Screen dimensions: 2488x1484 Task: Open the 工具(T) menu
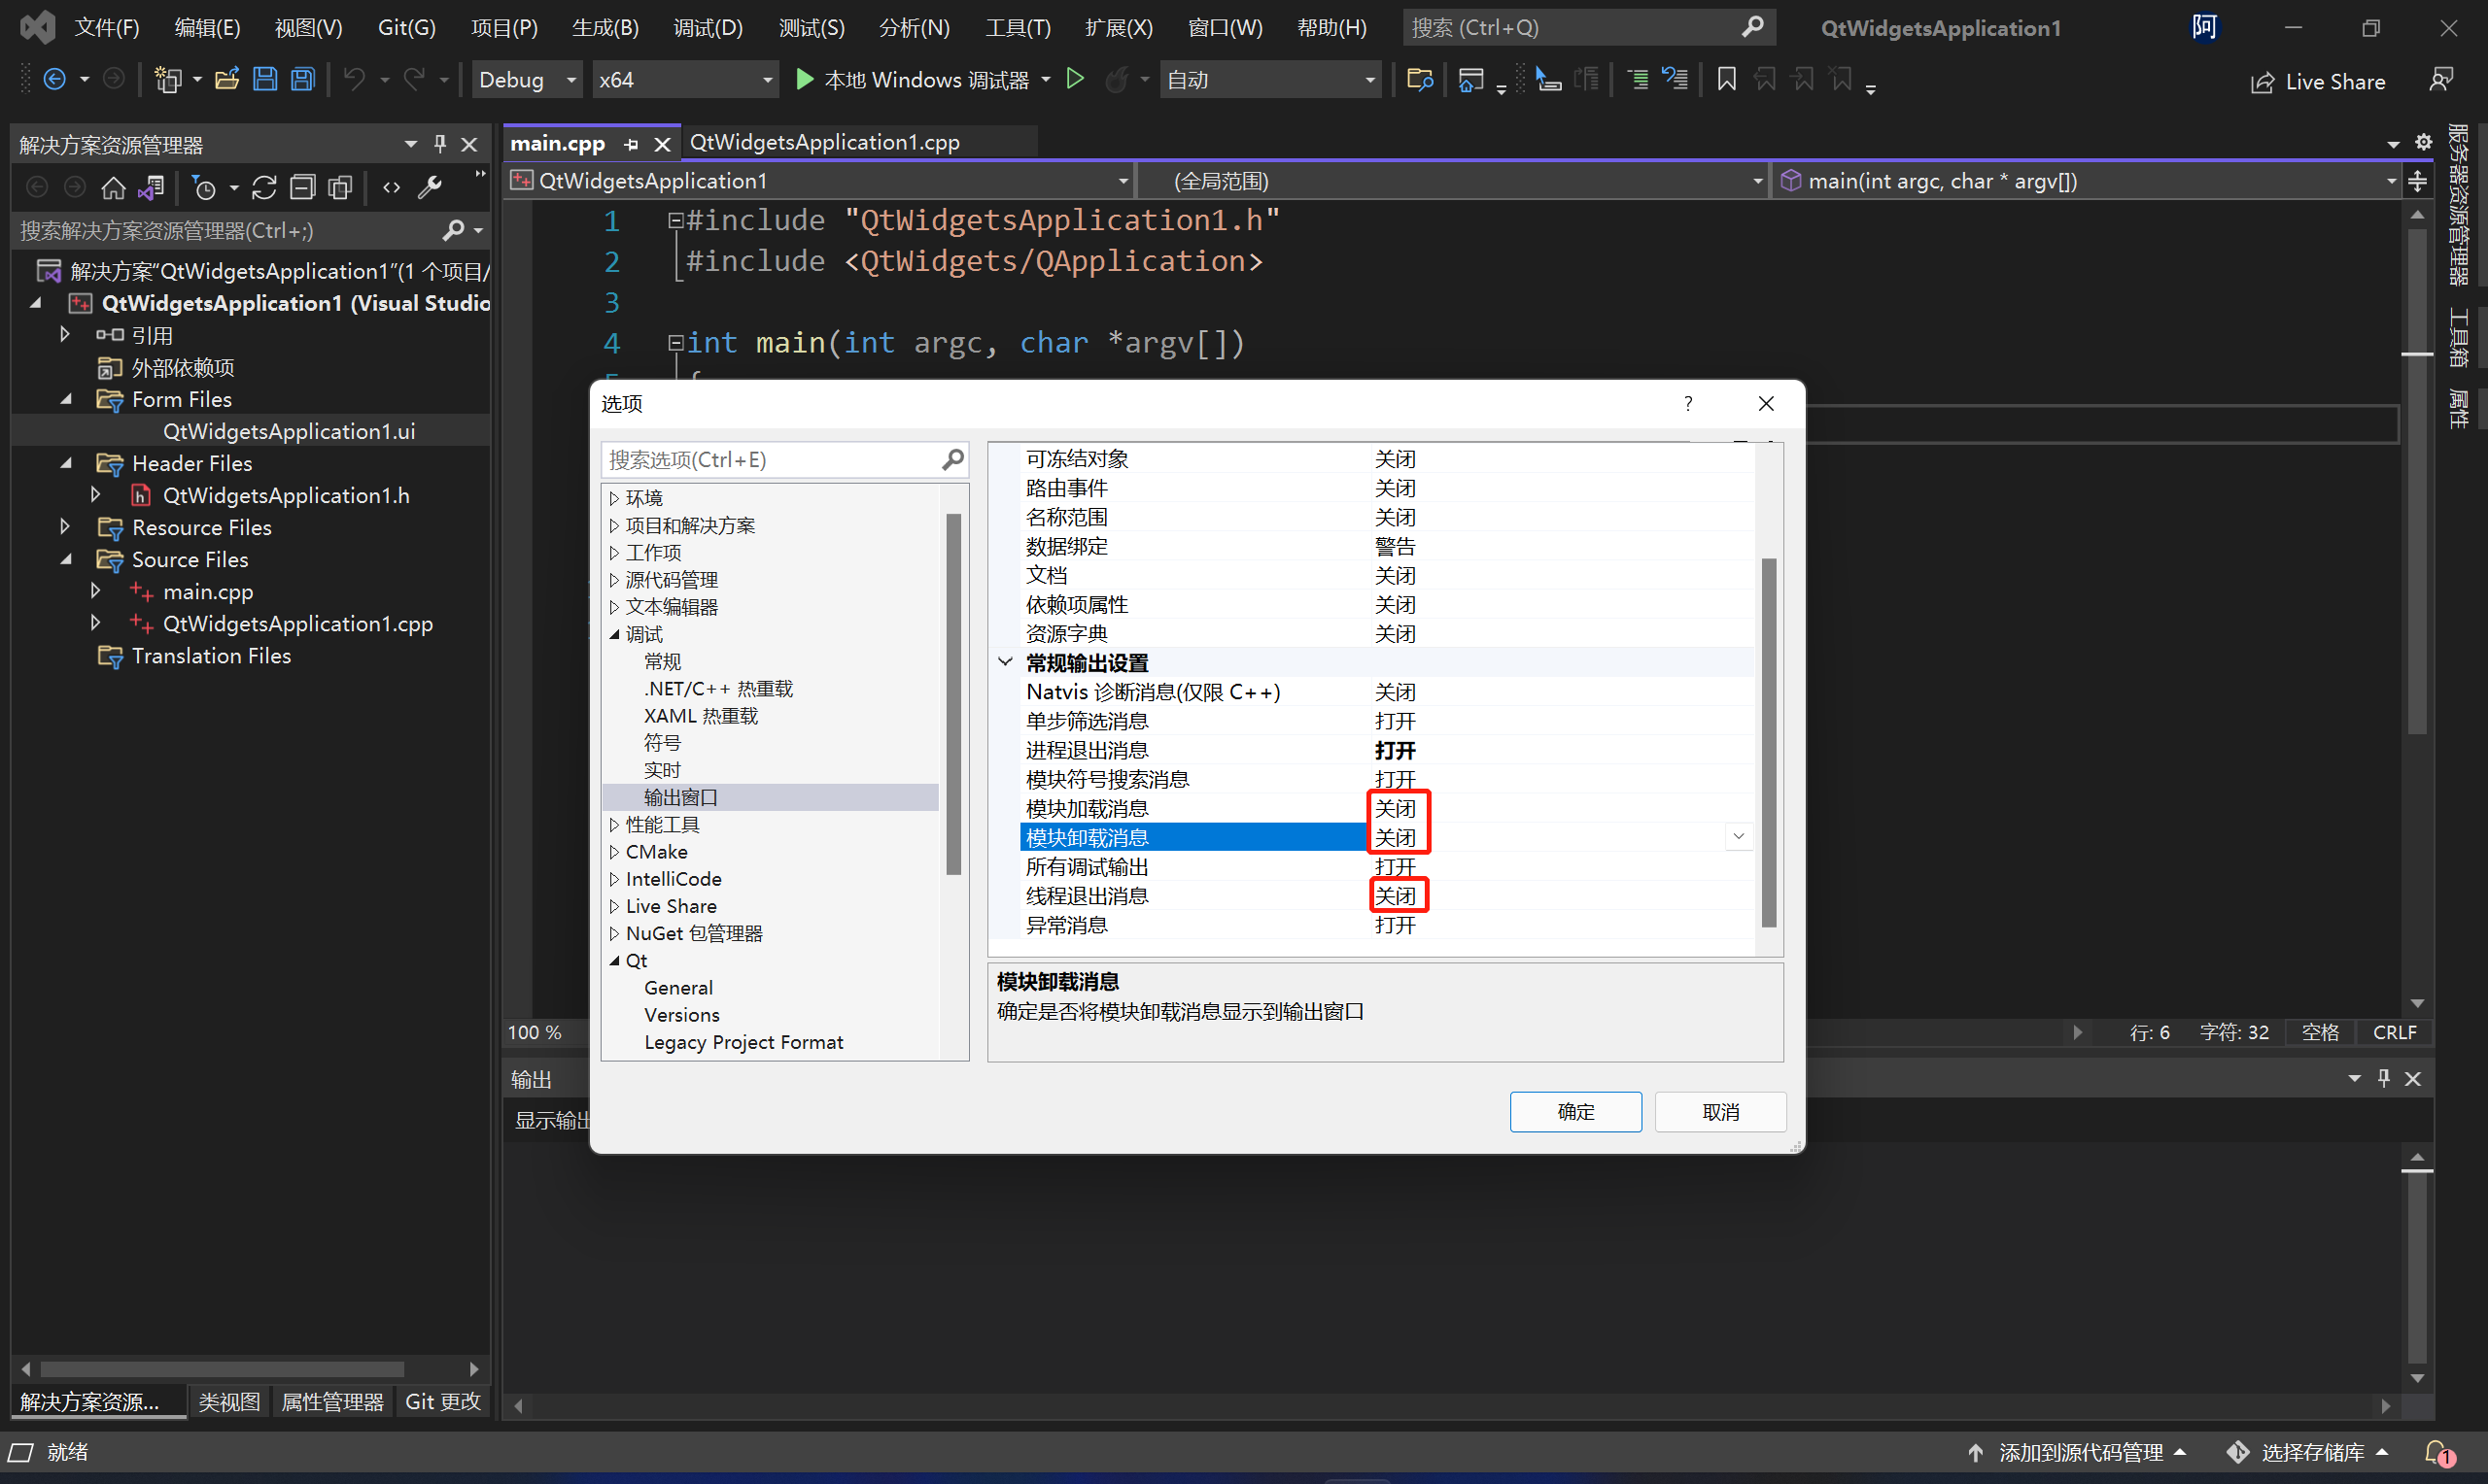pyautogui.click(x=1018, y=27)
